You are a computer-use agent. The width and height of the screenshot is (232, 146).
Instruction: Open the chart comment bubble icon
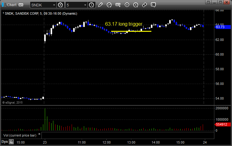click(x=153, y=5)
